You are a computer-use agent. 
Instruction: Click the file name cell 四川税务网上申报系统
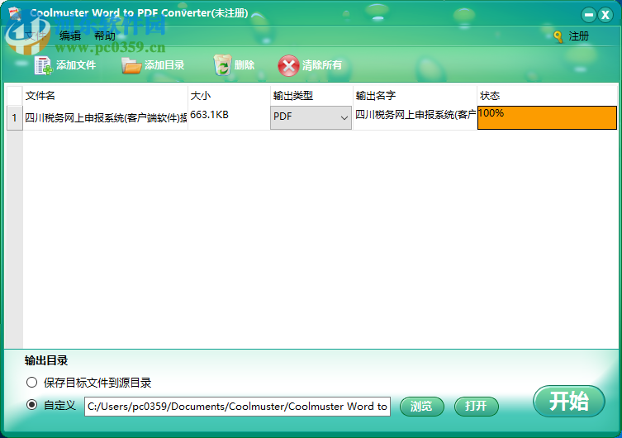tap(105, 118)
